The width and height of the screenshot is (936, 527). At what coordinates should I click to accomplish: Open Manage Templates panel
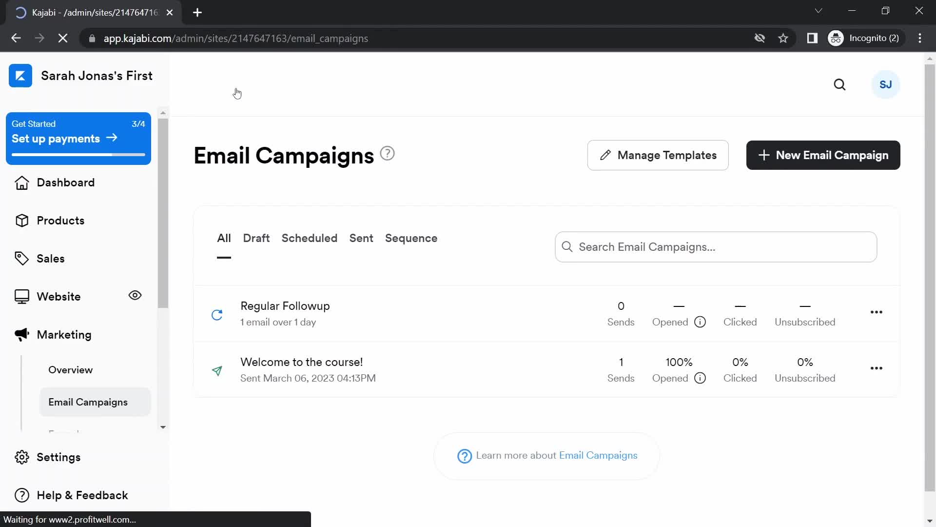pyautogui.click(x=658, y=155)
